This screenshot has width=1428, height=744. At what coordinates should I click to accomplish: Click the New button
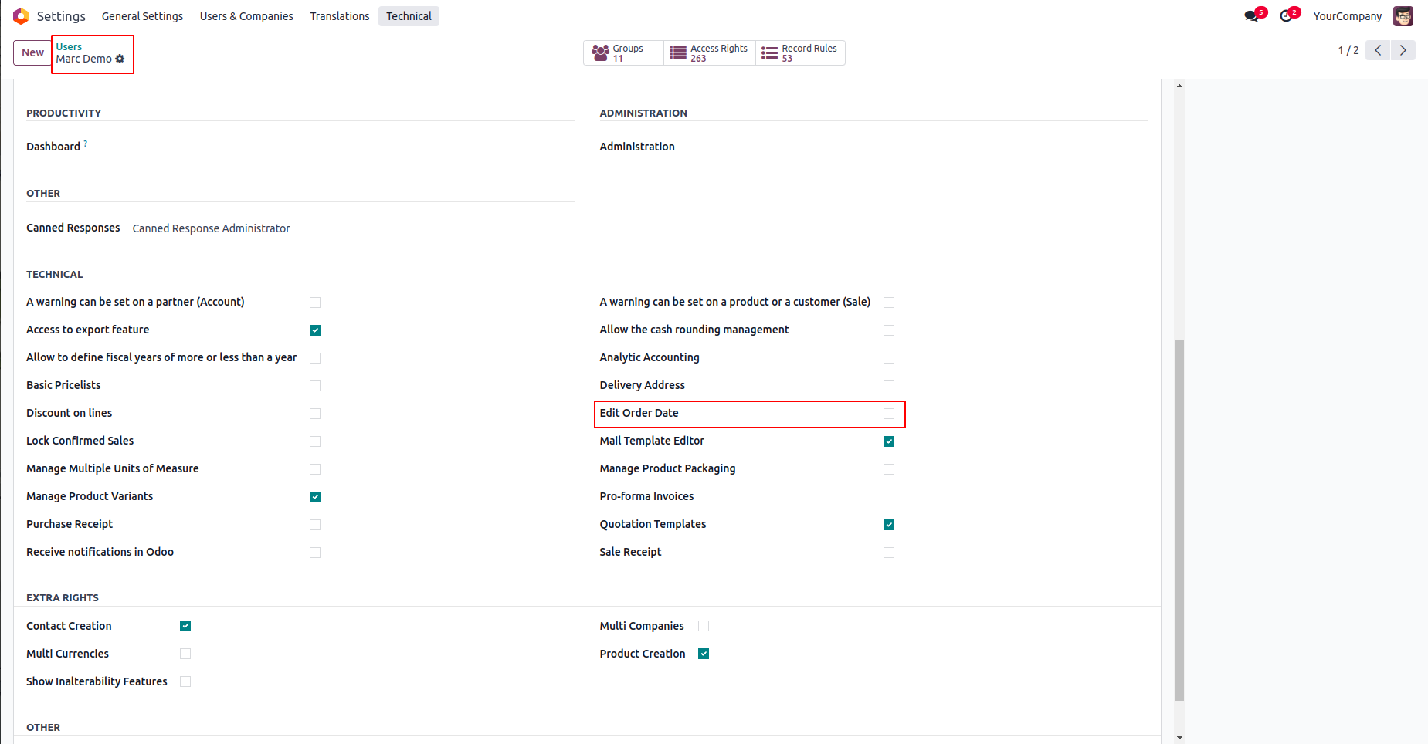(32, 52)
